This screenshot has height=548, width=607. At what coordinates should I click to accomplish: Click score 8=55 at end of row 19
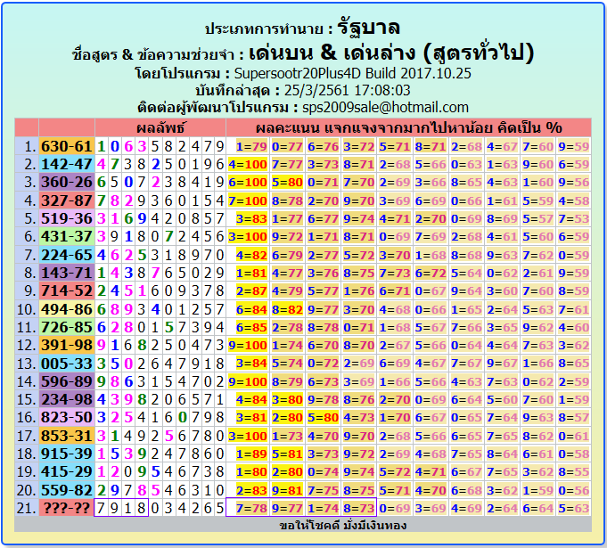pos(574,471)
